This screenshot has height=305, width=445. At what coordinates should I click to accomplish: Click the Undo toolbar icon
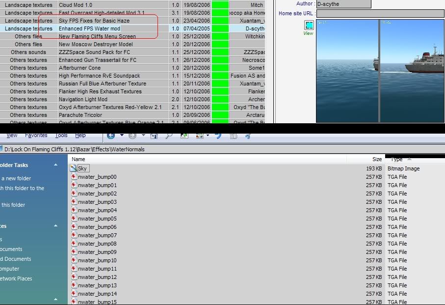point(218,136)
